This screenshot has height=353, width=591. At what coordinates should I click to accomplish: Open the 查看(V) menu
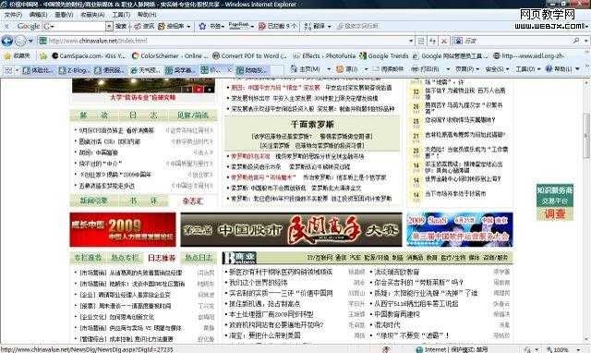[64, 15]
